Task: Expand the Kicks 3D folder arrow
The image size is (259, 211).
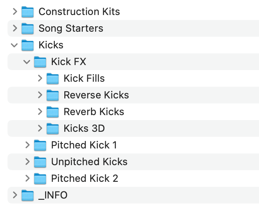Action: tap(40, 128)
